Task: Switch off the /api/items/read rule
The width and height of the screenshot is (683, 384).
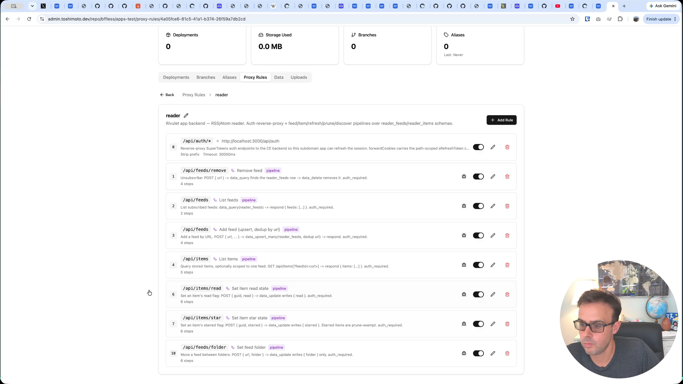Action: click(x=478, y=294)
